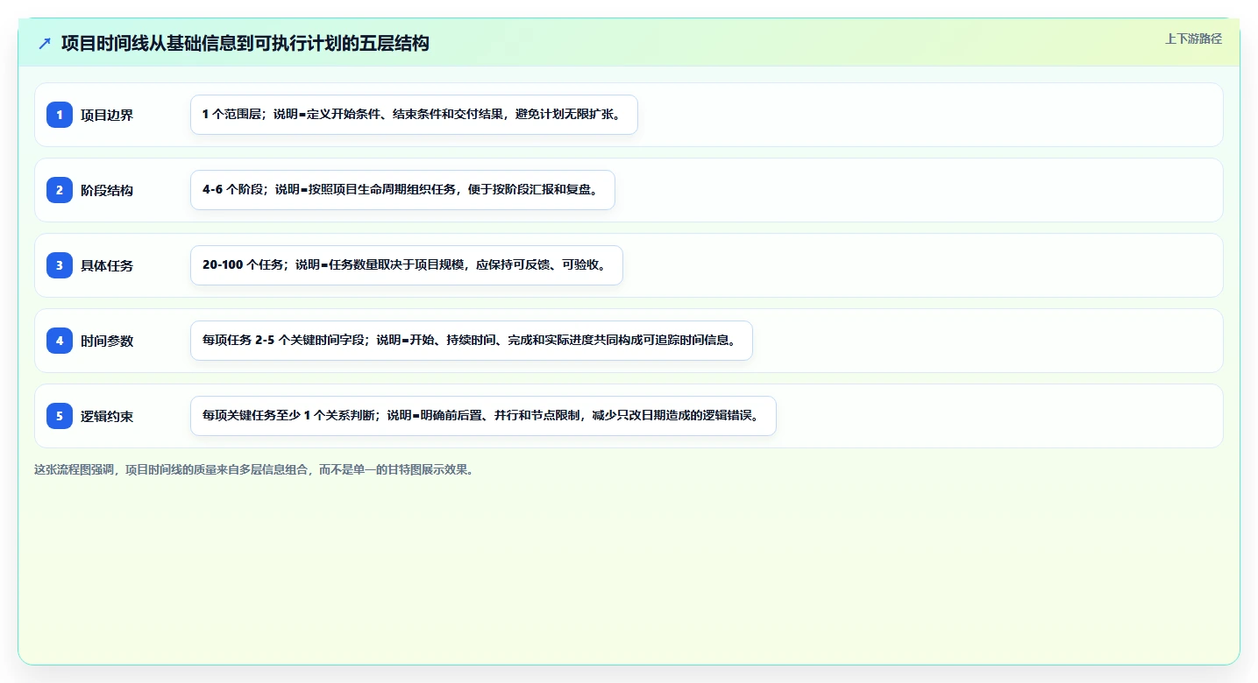Select the 具体任务 label
The height and width of the screenshot is (683, 1258).
[x=107, y=265]
